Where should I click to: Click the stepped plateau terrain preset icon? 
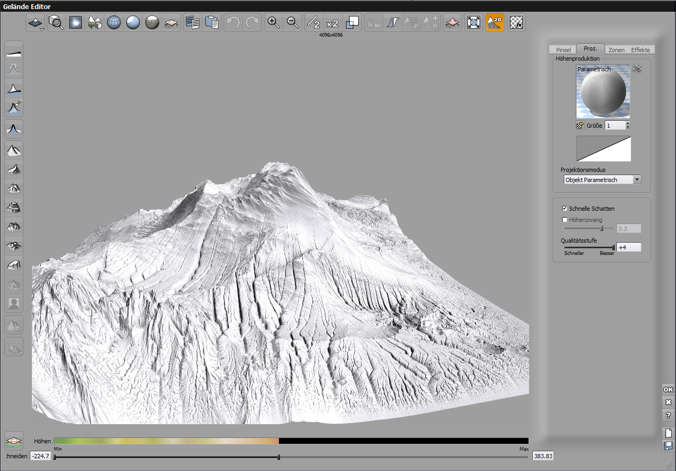coord(14,208)
